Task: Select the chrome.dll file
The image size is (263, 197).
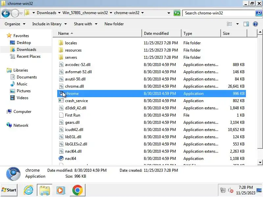Action: click(x=152, y=86)
